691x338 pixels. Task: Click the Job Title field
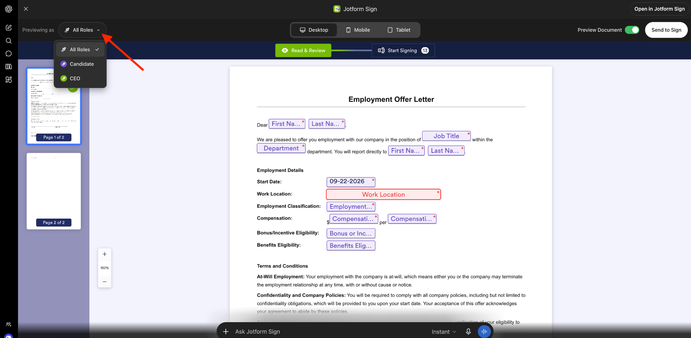pos(446,136)
